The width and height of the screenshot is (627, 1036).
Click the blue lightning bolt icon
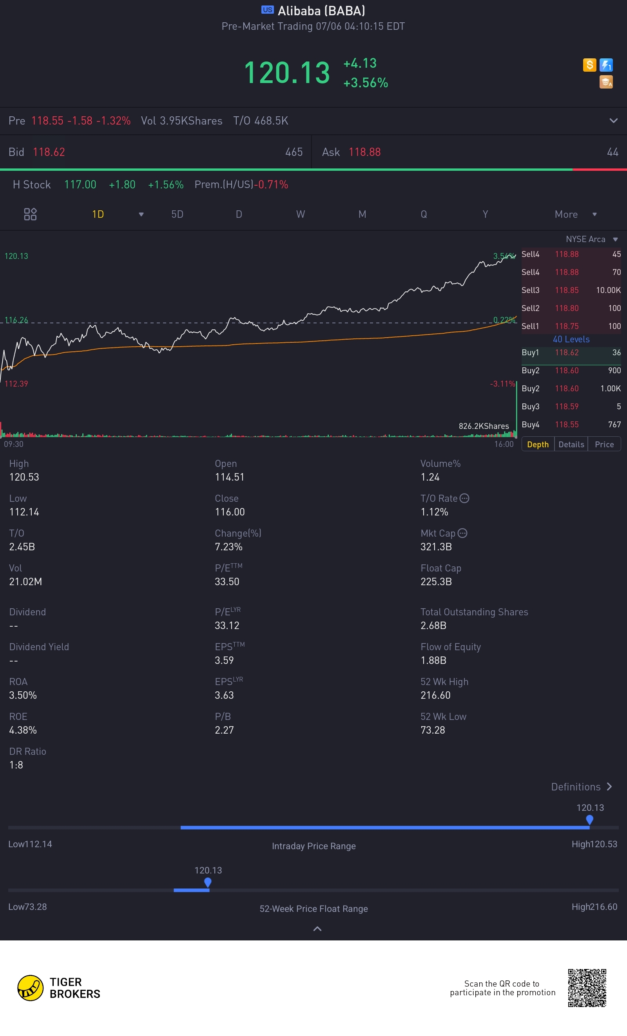point(606,65)
